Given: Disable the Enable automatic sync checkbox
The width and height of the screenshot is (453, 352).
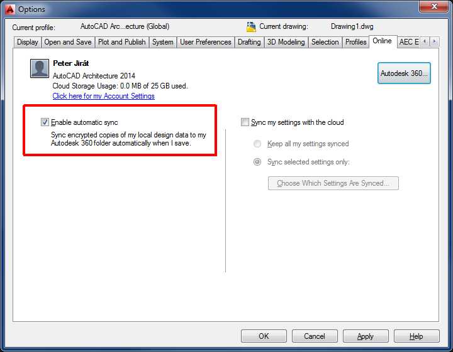Looking at the screenshot, I should [45, 122].
